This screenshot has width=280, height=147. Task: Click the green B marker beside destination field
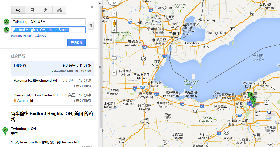6,30
